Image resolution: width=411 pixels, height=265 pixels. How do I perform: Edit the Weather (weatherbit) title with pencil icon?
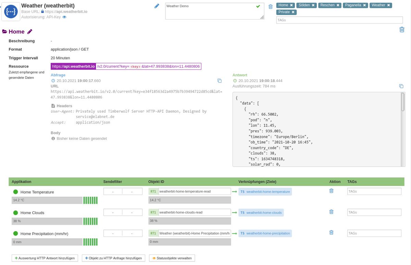[x=157, y=6]
